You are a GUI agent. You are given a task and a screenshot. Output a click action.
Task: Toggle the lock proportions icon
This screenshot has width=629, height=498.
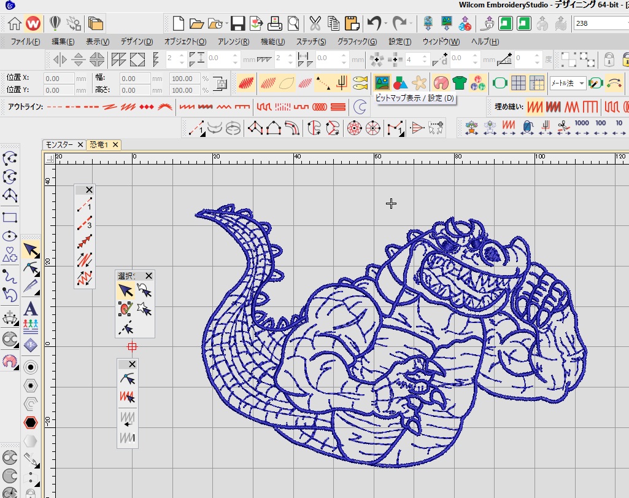[220, 84]
